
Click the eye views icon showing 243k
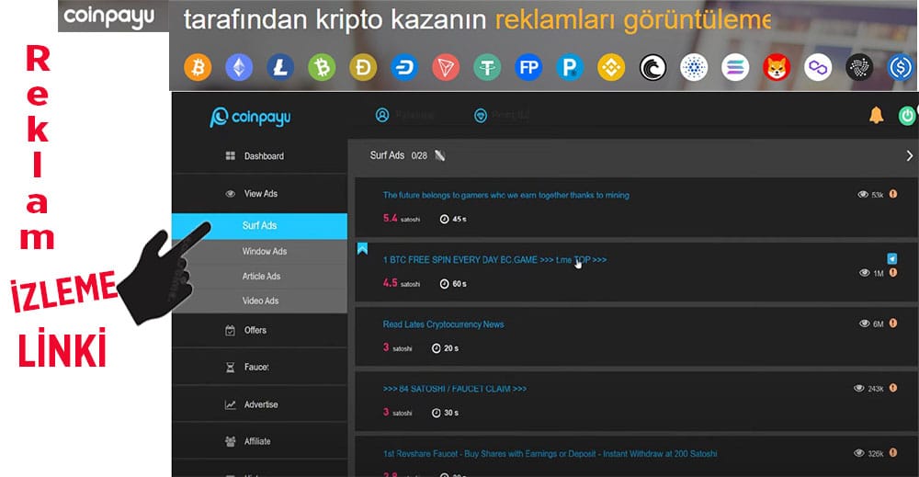859,389
